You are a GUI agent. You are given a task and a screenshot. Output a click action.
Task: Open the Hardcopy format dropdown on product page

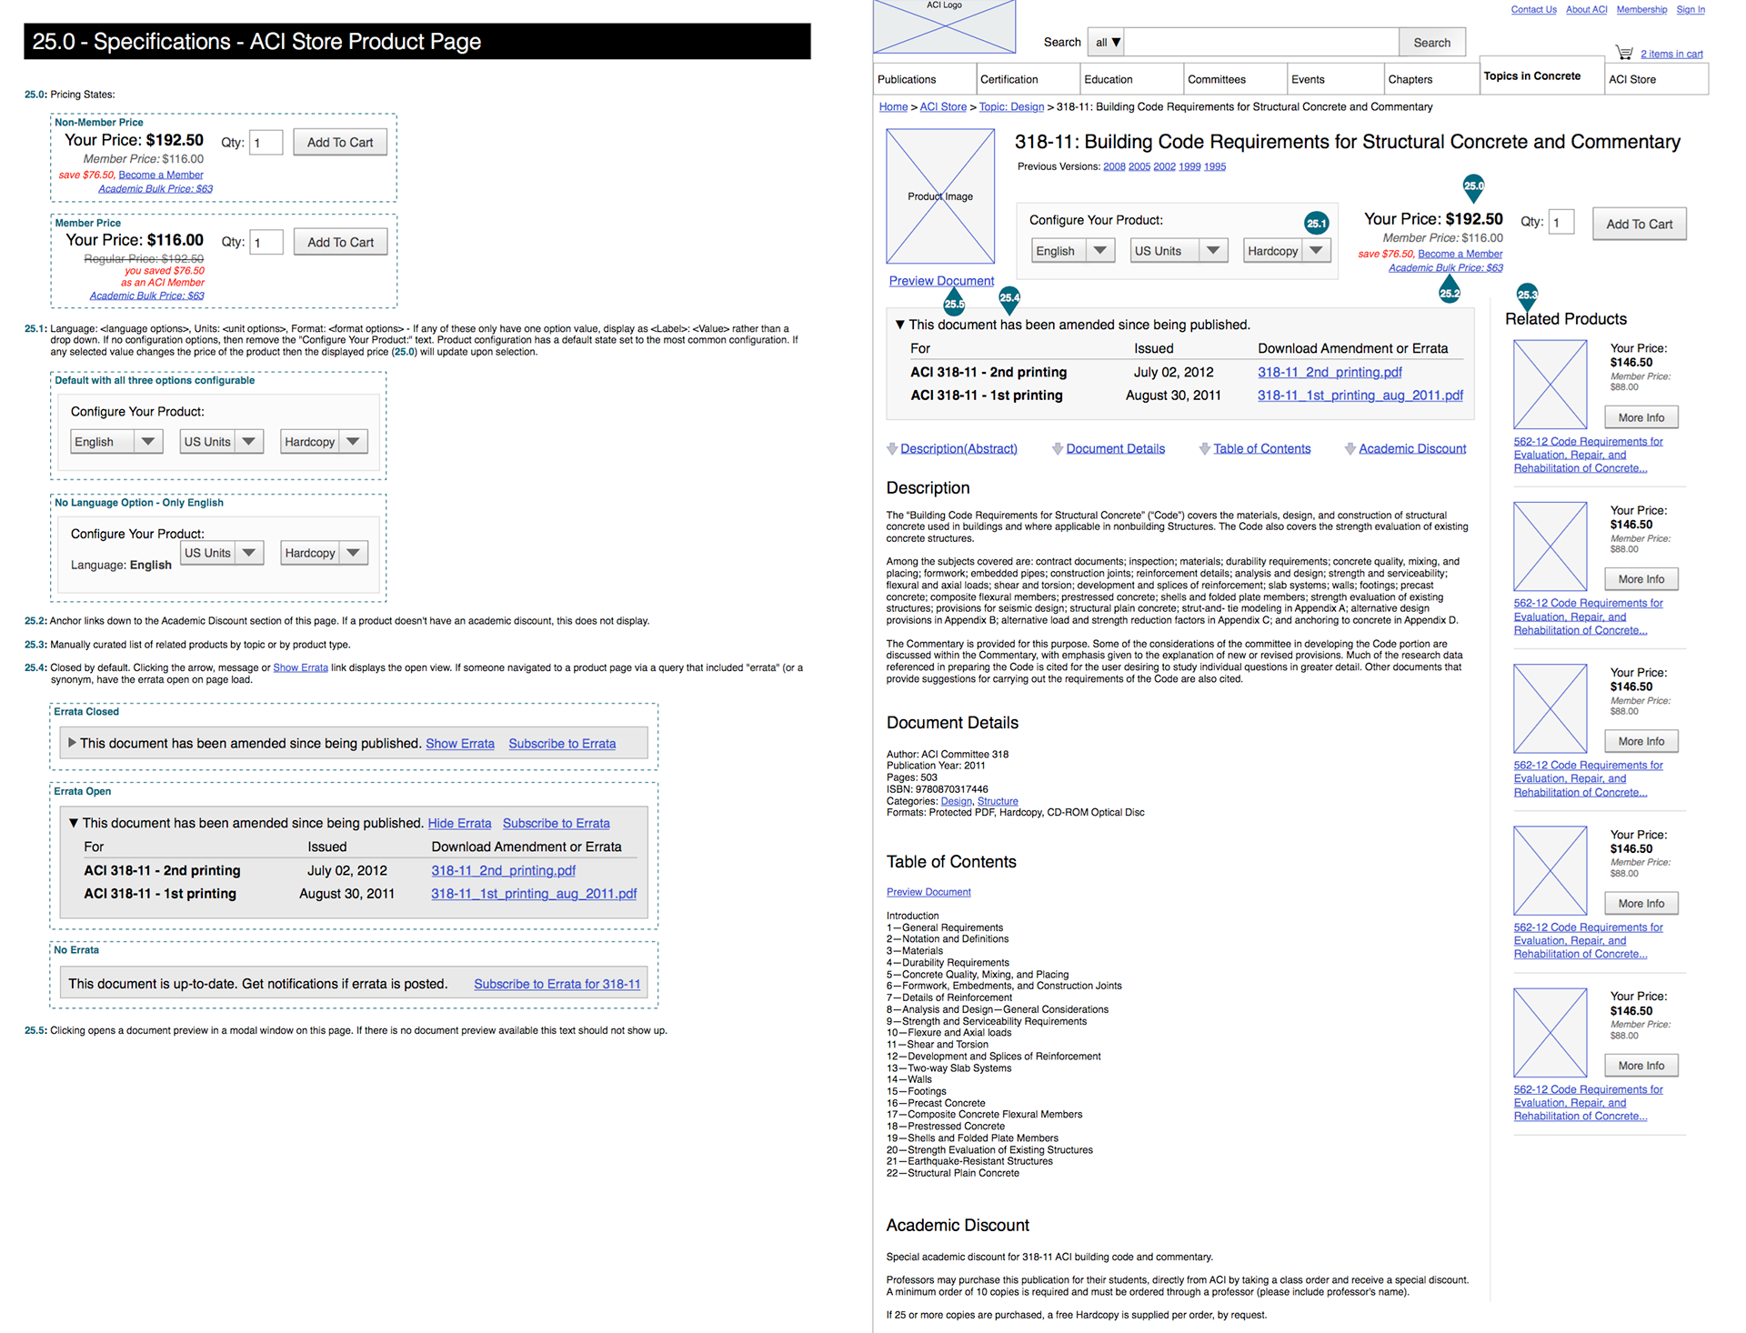[1288, 251]
